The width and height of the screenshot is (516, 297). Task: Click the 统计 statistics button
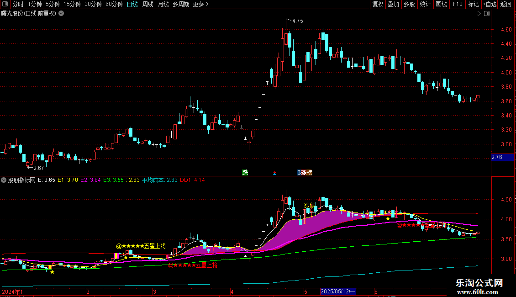click(425, 4)
